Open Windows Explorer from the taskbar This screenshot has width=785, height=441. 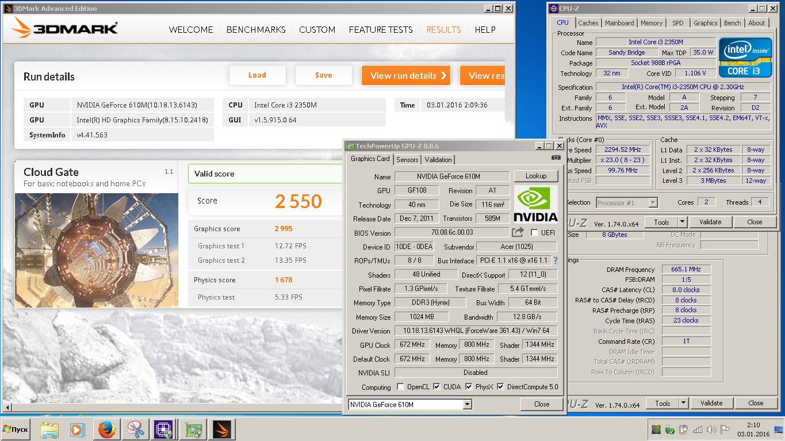[49, 430]
